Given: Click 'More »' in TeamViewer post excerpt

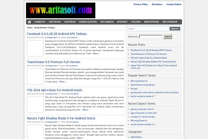Looking at the screenshot, I should (x=63, y=82).
